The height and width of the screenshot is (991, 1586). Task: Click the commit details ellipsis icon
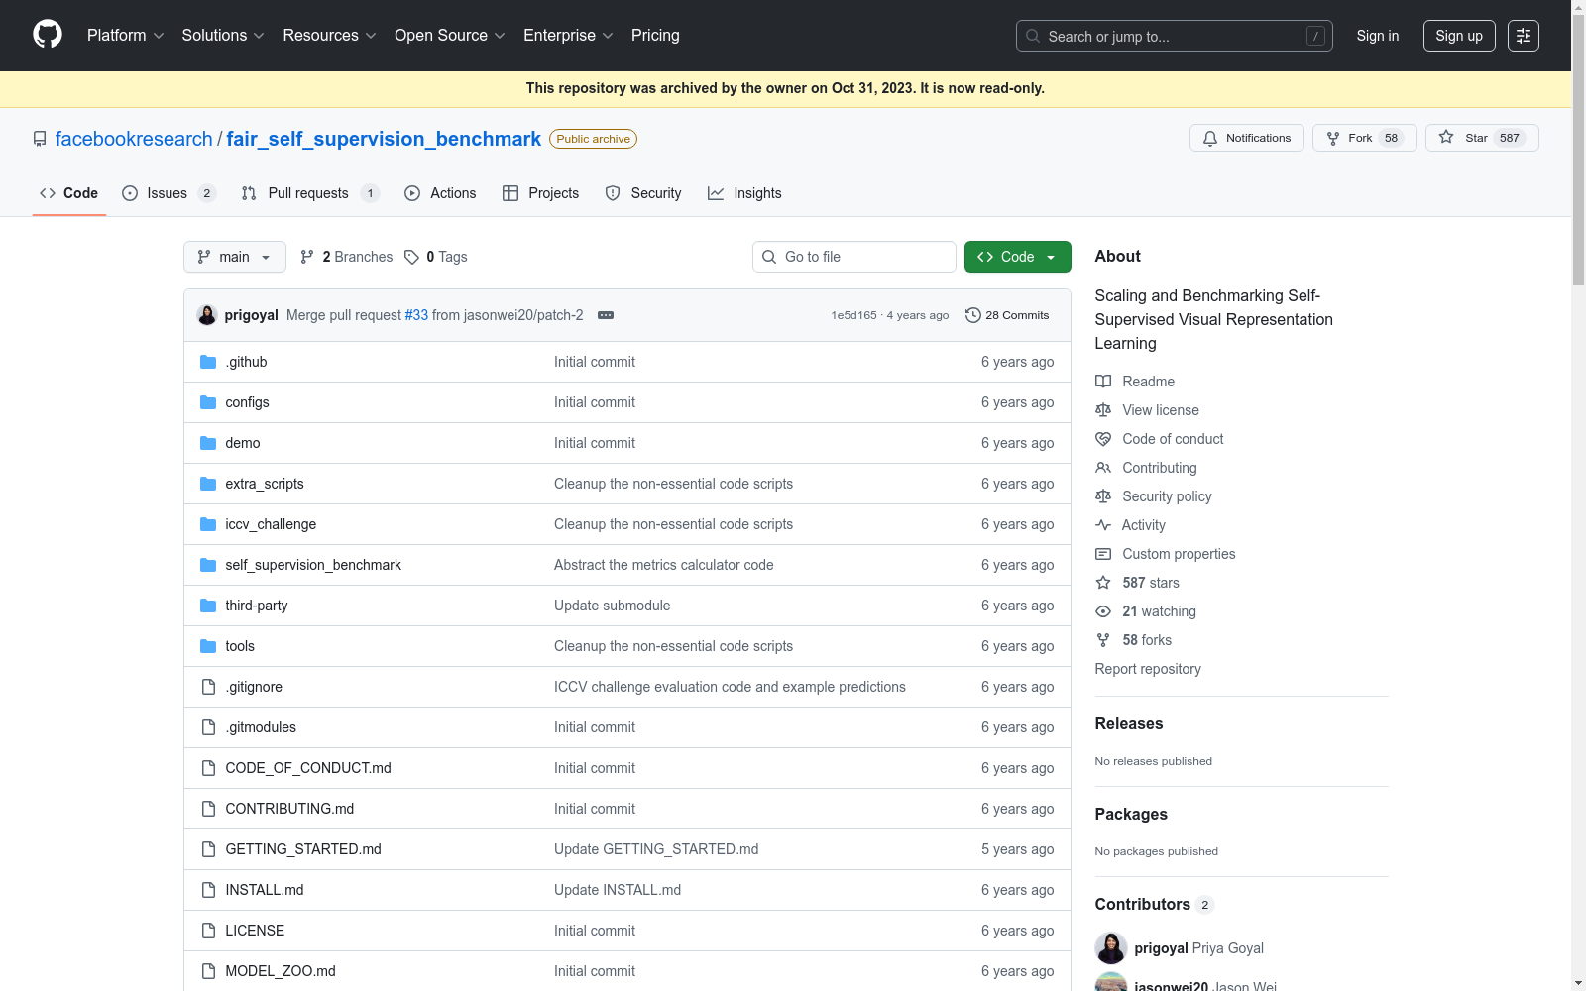[x=606, y=315]
